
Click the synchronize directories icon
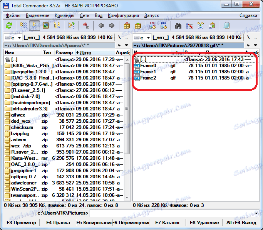pyautogui.click(x=201, y=25)
